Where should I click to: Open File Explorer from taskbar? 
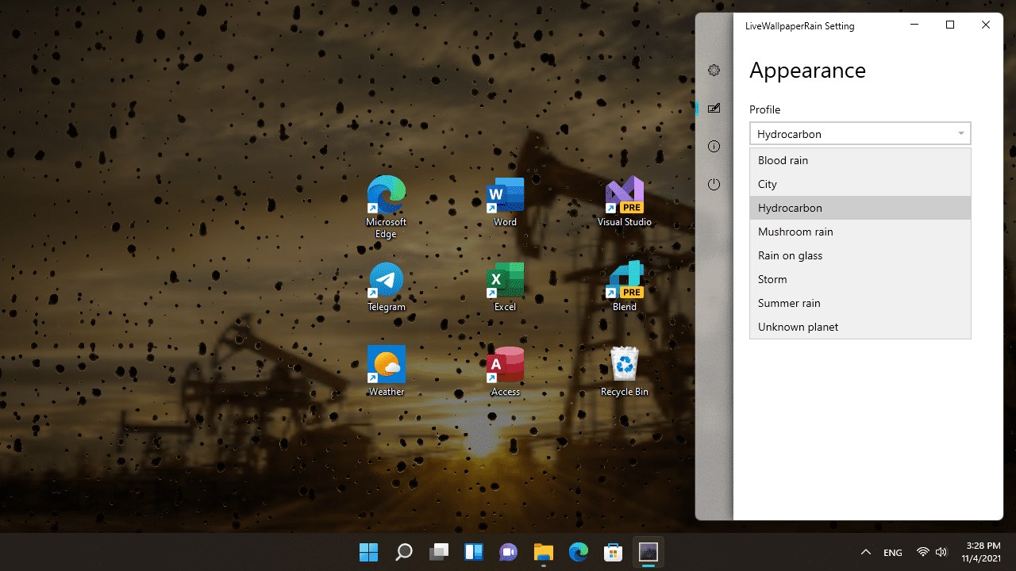click(x=543, y=552)
